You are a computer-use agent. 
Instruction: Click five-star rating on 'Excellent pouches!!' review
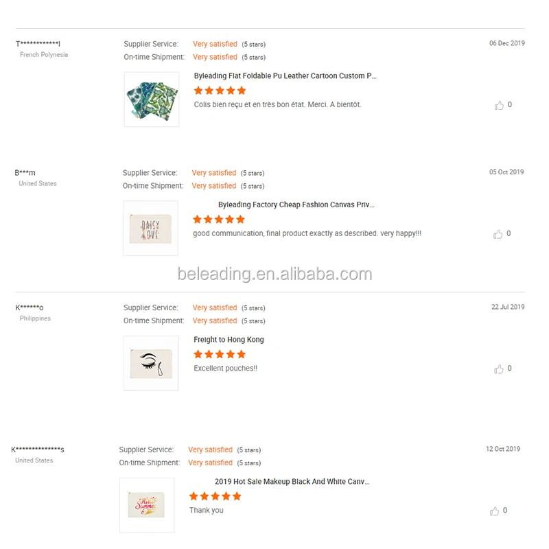[x=220, y=354]
